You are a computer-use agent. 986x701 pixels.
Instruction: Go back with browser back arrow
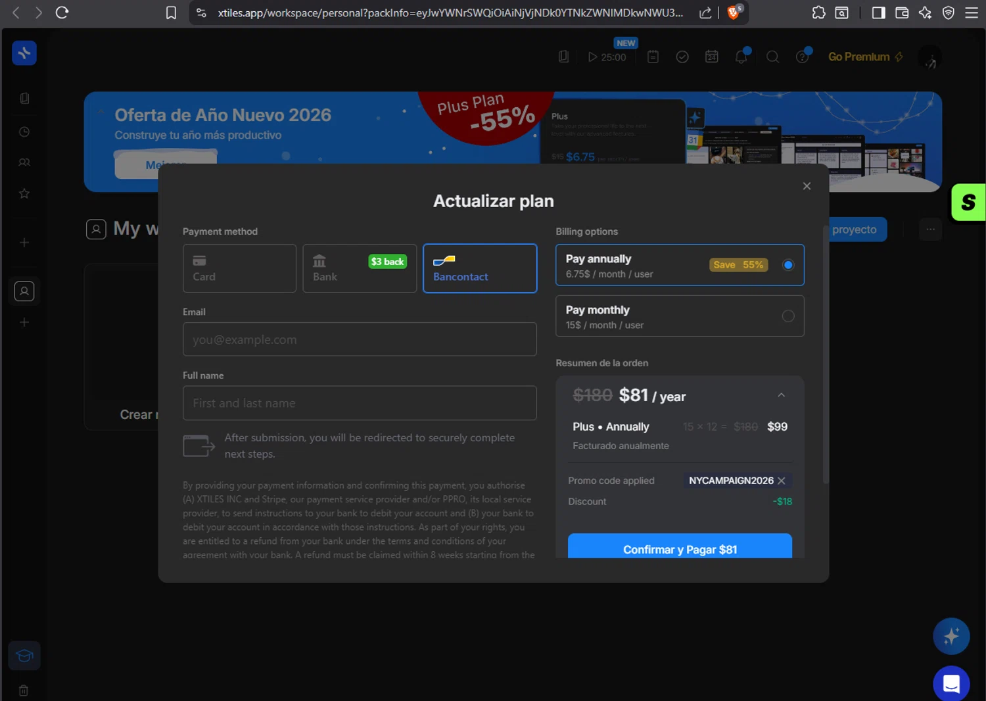pyautogui.click(x=16, y=12)
